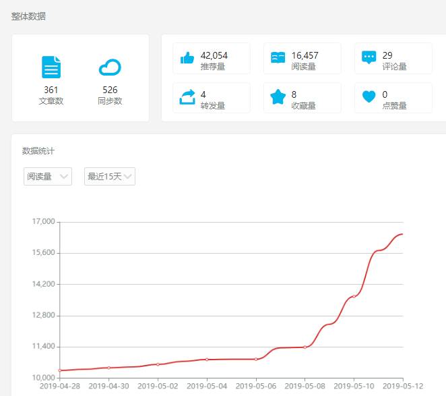This screenshot has width=446, height=396.
Task: Click the open-book 阅读量 icon
Action: 278,57
